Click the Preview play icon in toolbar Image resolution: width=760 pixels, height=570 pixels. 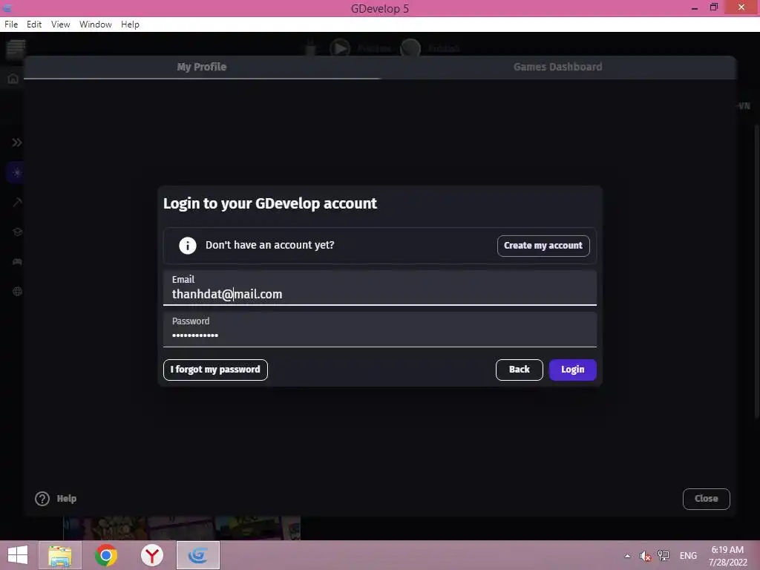(340, 48)
